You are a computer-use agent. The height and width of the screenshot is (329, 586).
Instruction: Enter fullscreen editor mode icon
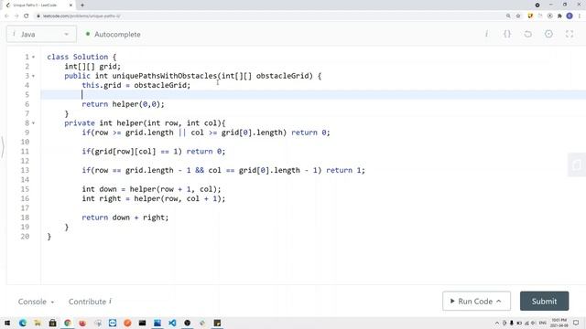(570, 34)
